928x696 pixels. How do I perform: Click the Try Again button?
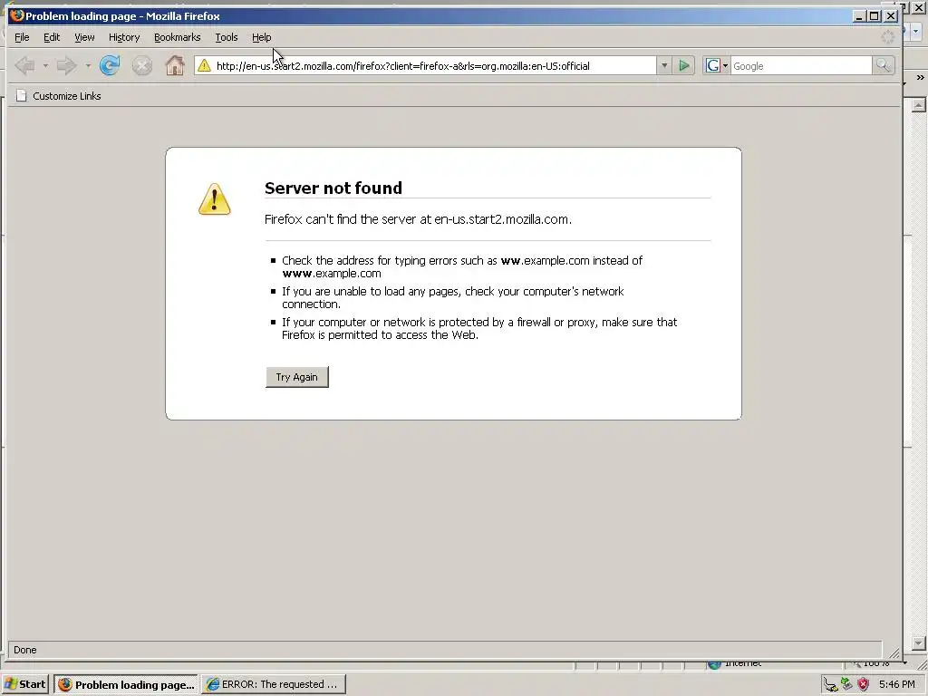click(297, 377)
